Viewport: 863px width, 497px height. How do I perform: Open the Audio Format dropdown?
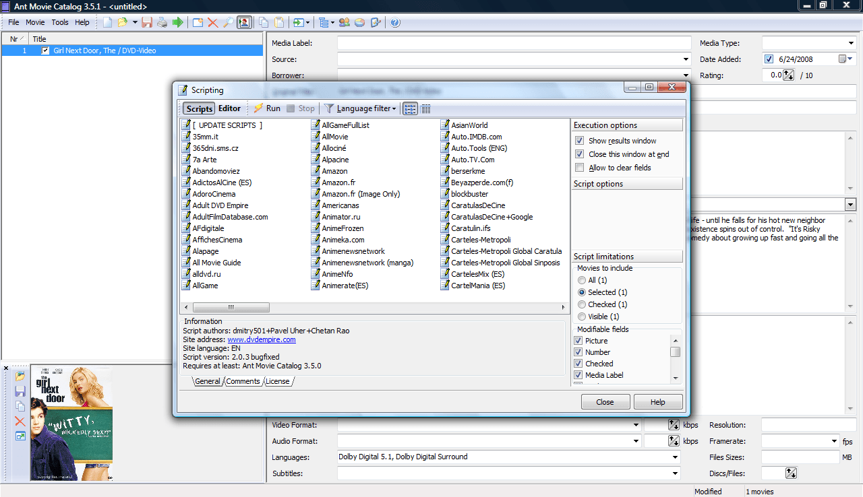click(636, 441)
